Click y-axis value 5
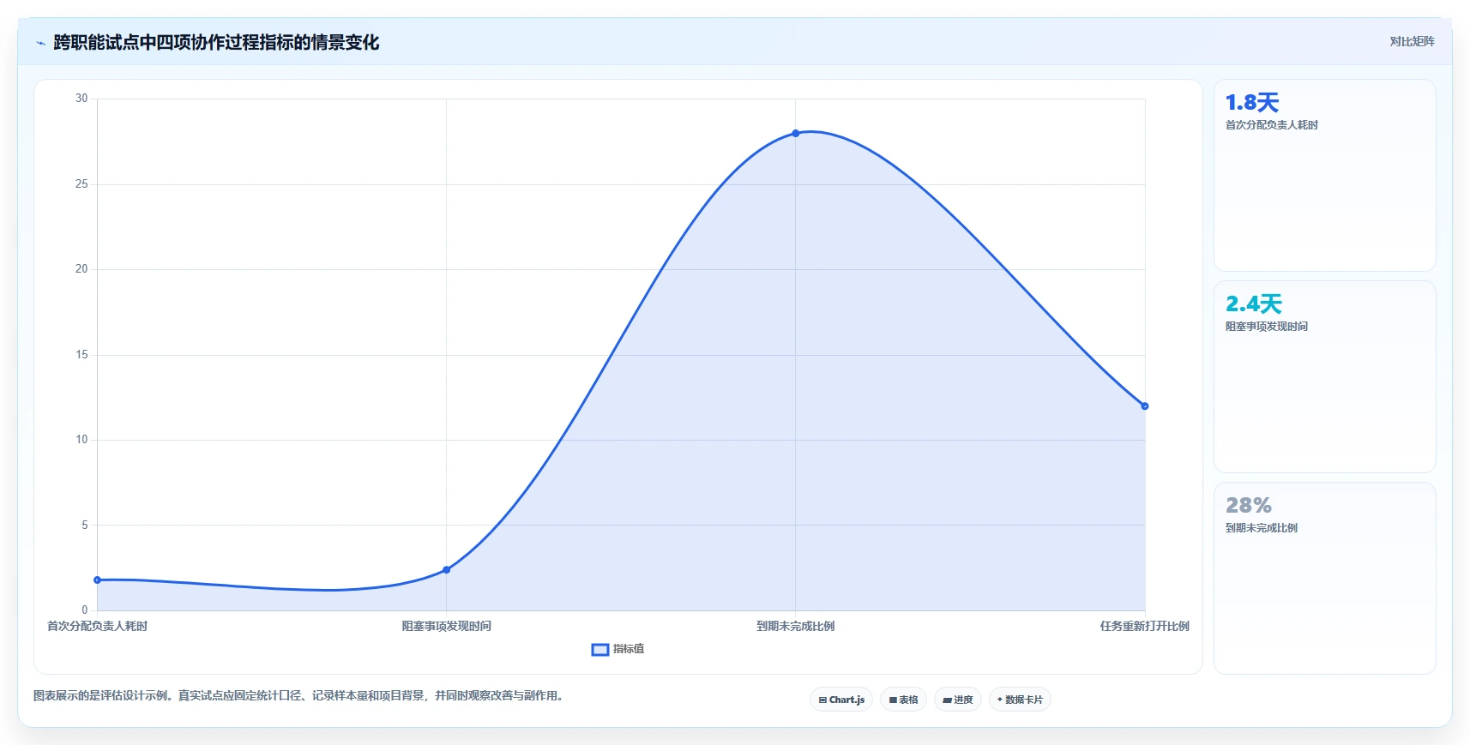Image resolution: width=1470 pixels, height=745 pixels. [x=84, y=526]
